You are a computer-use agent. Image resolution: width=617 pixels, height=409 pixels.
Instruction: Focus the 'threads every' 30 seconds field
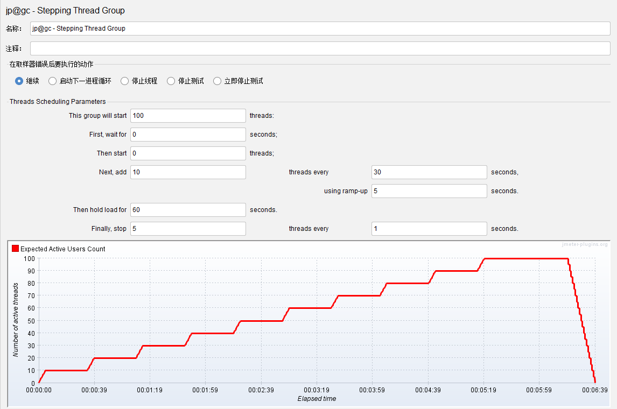[429, 172]
